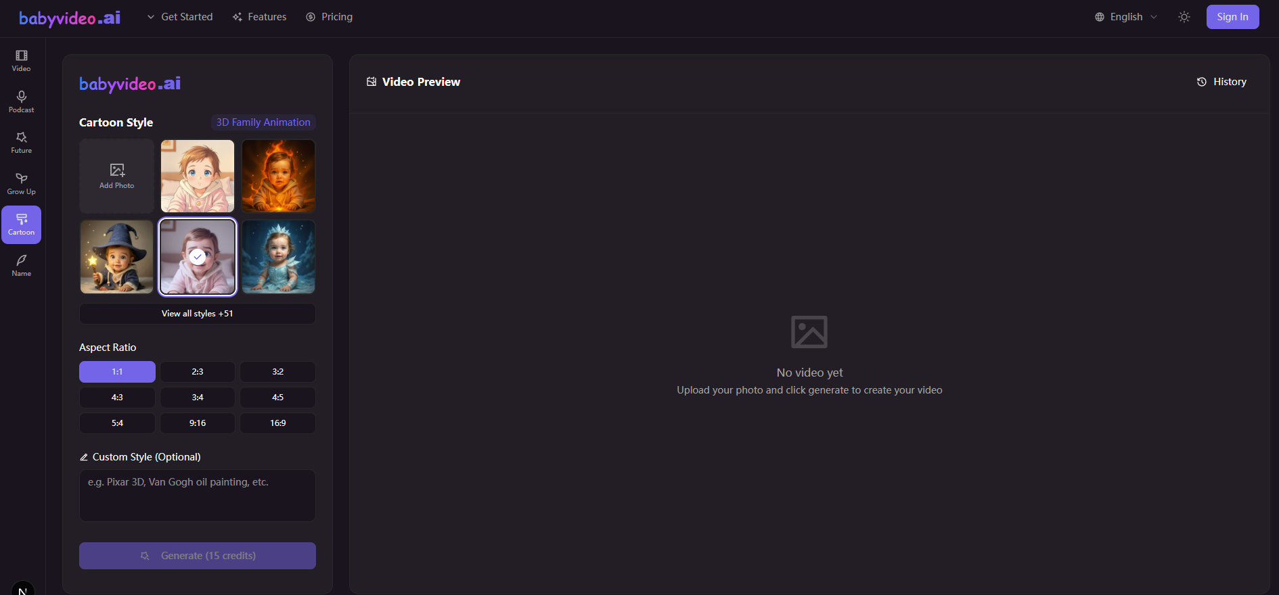Click the No video yet message
The height and width of the screenshot is (595, 1279).
(809, 373)
